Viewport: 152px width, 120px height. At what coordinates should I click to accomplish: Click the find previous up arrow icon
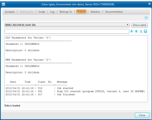pyautogui.click(x=136, y=31)
